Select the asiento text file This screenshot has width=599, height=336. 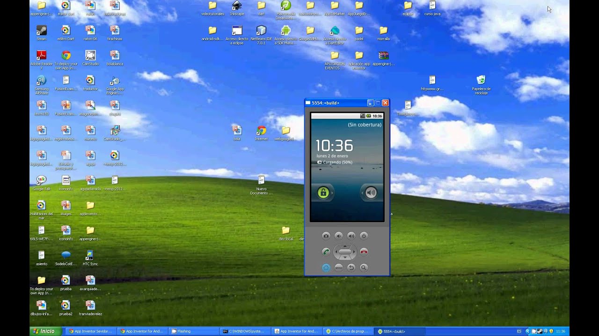(41, 258)
